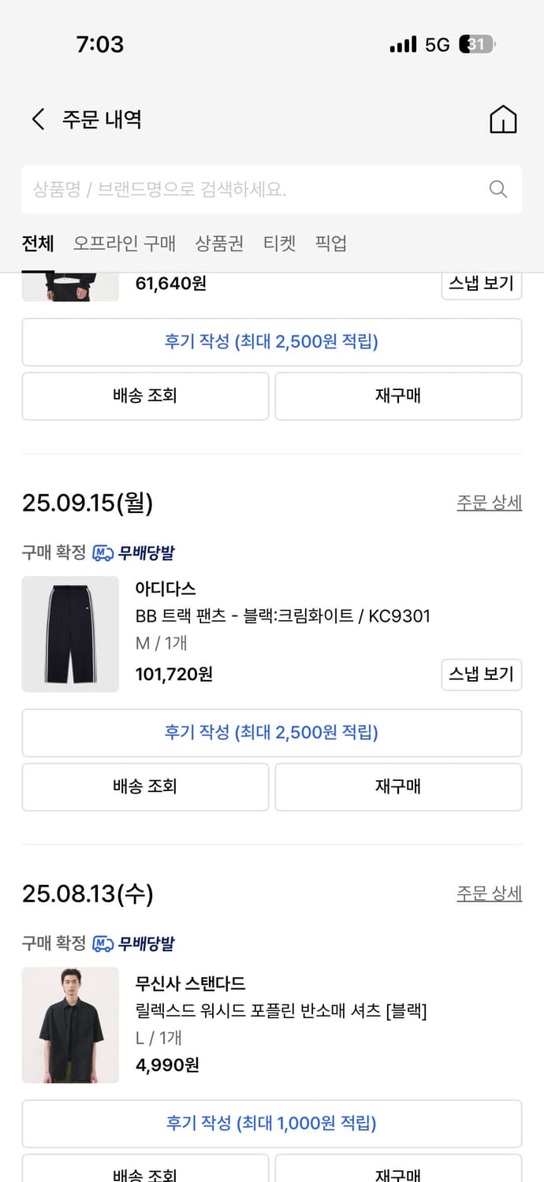Screen dimensions: 544x1182
Task: Switch to the 픽업 tab
Action: [x=330, y=244]
